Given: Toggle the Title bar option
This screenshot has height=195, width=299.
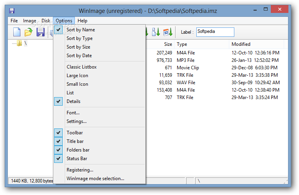Looking at the screenshot, I should (x=99, y=141).
